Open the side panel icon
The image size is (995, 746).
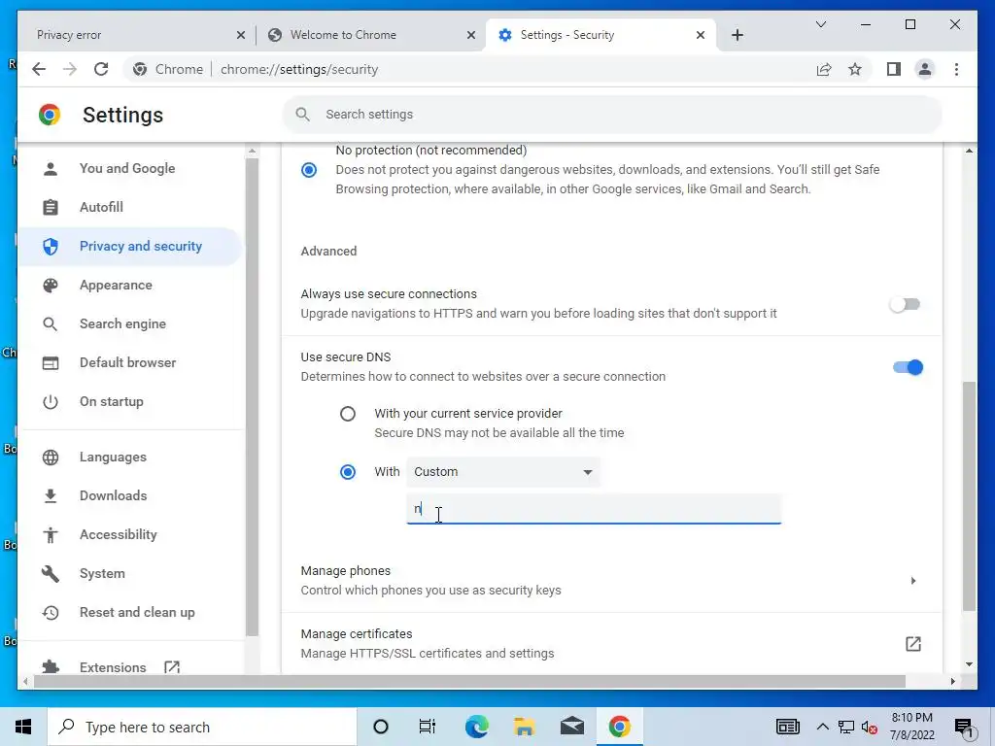pyautogui.click(x=894, y=69)
